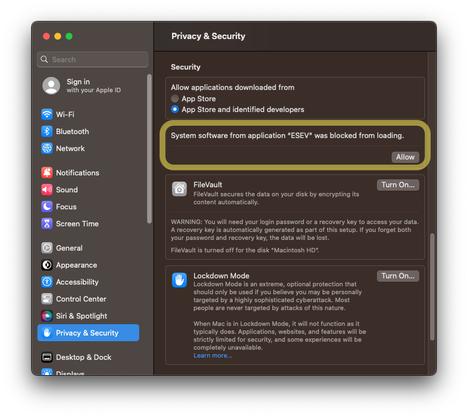Open Screen Time in the sidebar
Viewport: 468px width, 417px height.
coord(88,223)
